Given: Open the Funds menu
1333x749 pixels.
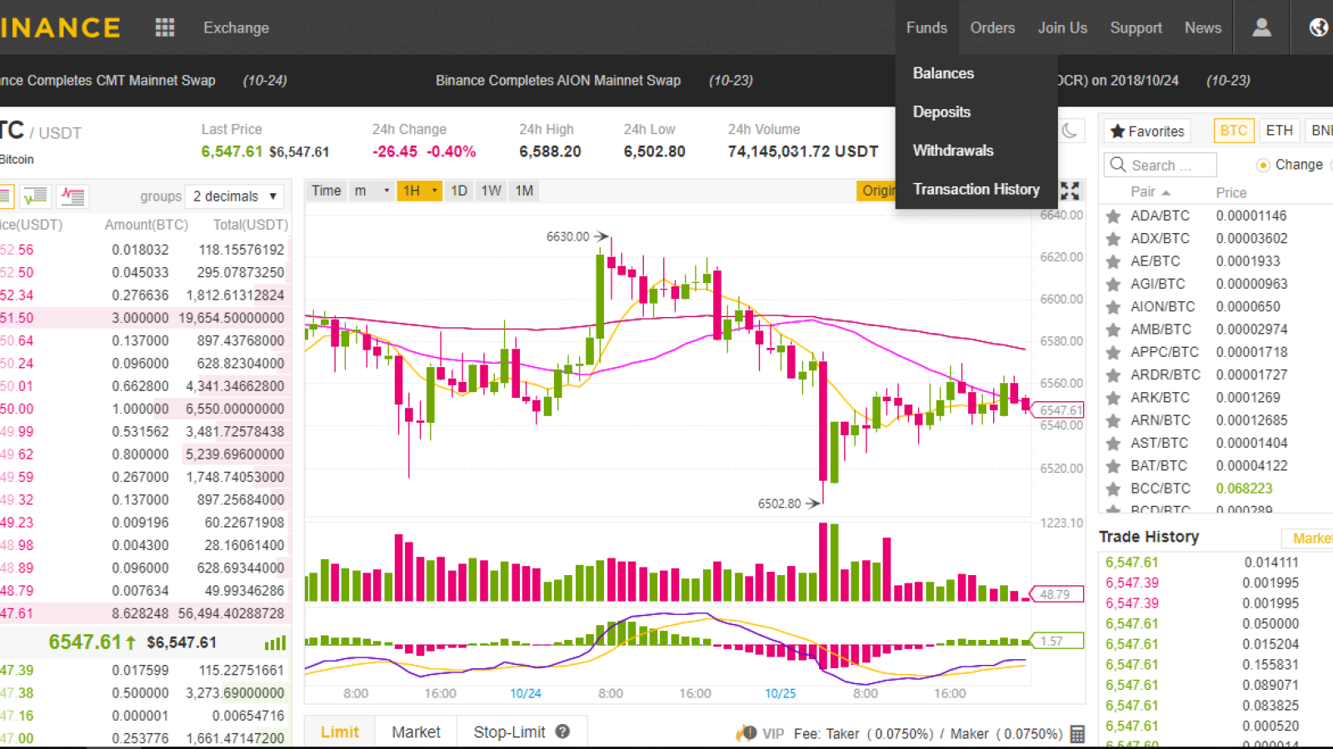Looking at the screenshot, I should coord(926,27).
